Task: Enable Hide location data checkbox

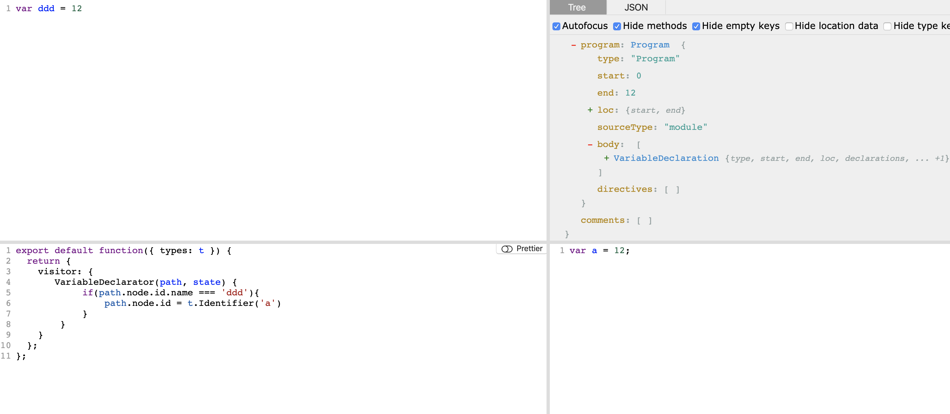Action: 789,26
